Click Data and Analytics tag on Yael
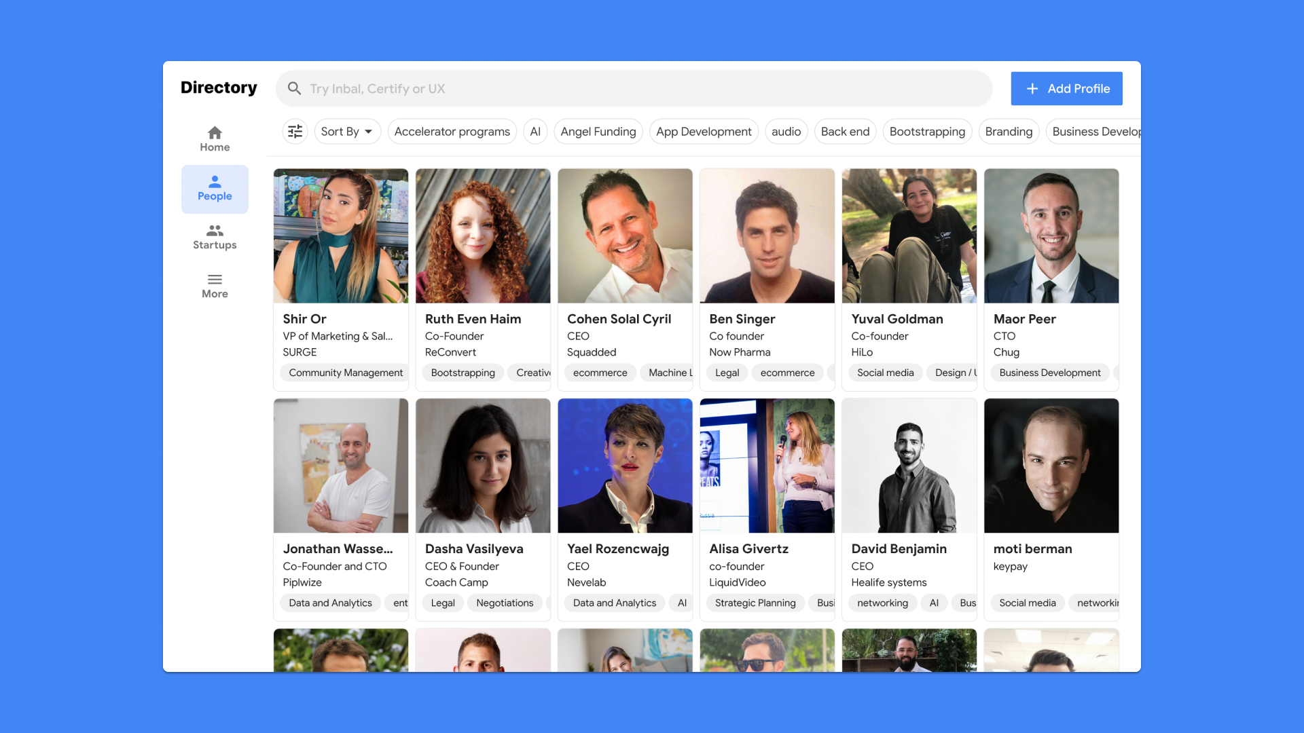Screen dimensions: 1304x733 coord(614,603)
